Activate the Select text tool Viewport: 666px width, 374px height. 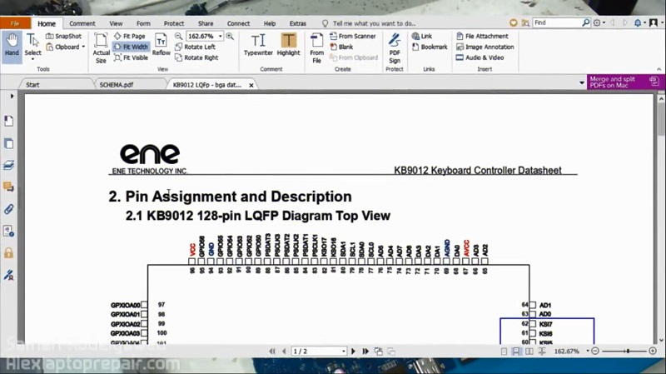click(x=32, y=47)
